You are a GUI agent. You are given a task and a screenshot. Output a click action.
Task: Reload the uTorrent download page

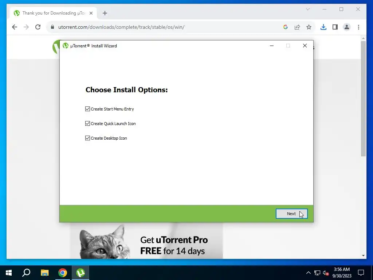point(38,27)
